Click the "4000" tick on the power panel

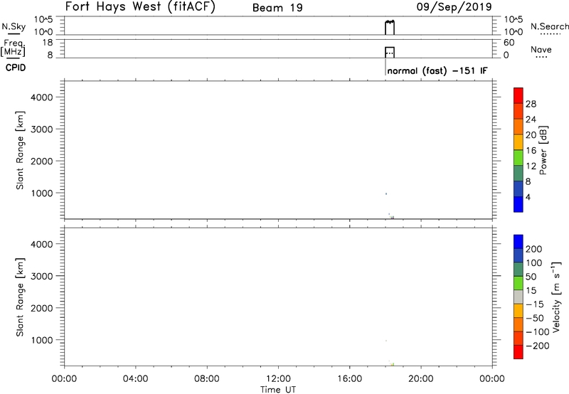tap(42, 97)
